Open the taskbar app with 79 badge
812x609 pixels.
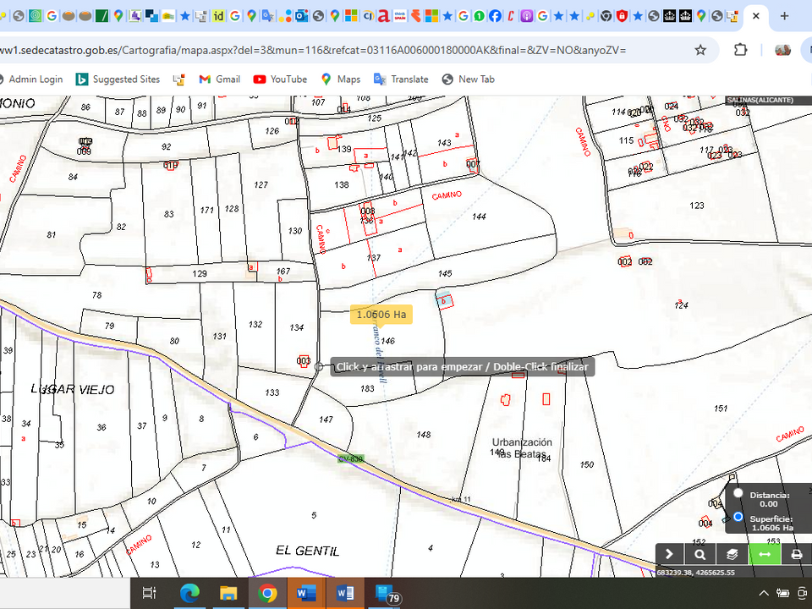point(386,594)
